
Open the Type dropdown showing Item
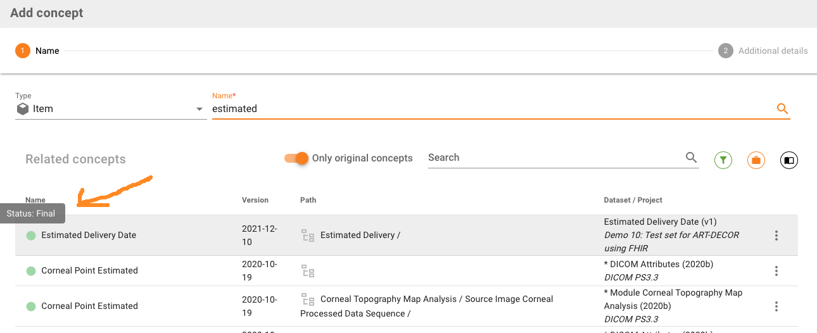(x=111, y=109)
